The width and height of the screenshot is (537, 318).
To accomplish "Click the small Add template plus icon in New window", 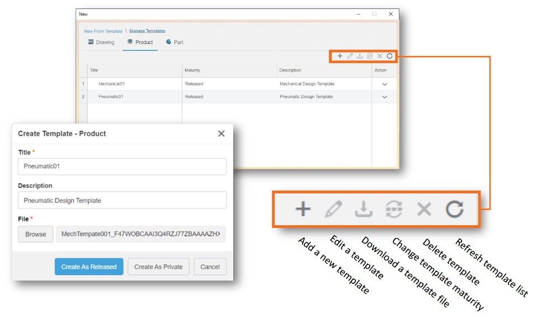I will point(340,56).
